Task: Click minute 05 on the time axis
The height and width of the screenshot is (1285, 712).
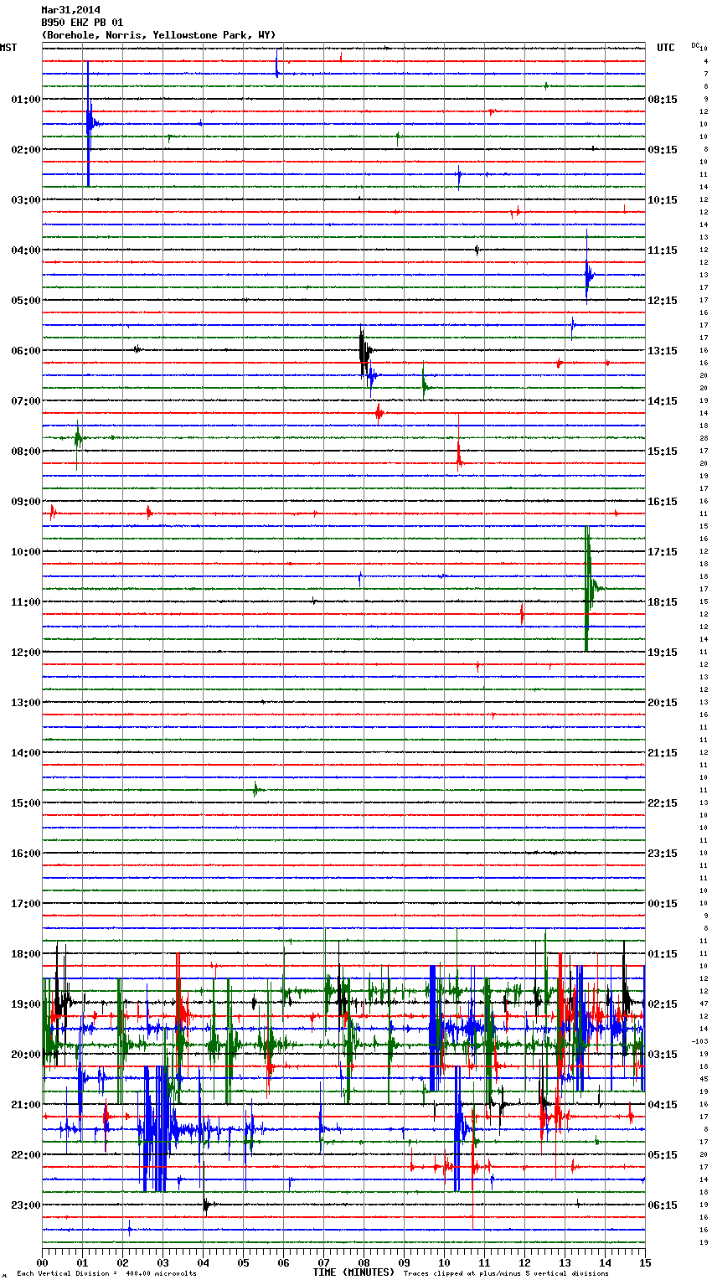Action: [243, 1262]
